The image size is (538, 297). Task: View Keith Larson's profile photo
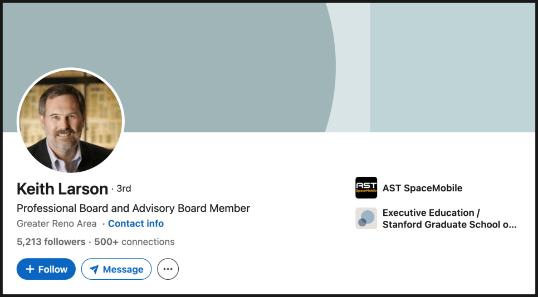pyautogui.click(x=71, y=121)
